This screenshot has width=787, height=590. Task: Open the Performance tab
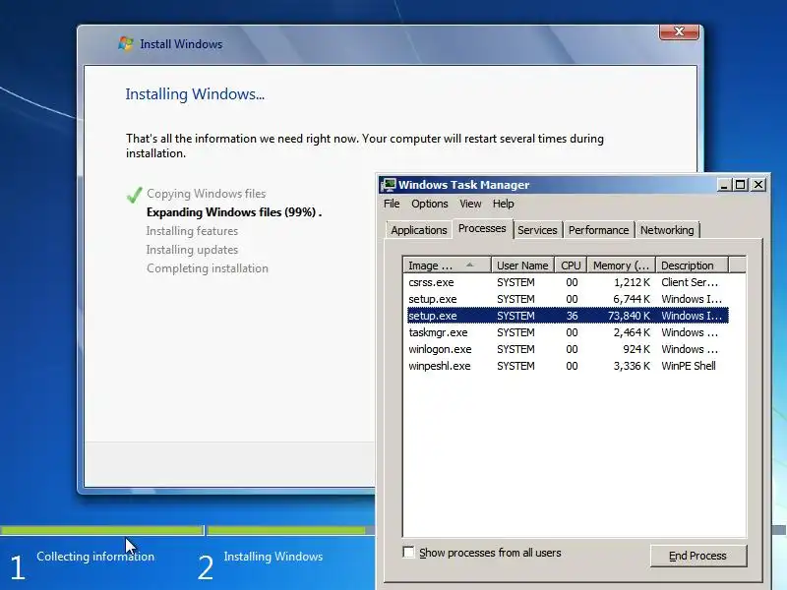[x=598, y=230]
